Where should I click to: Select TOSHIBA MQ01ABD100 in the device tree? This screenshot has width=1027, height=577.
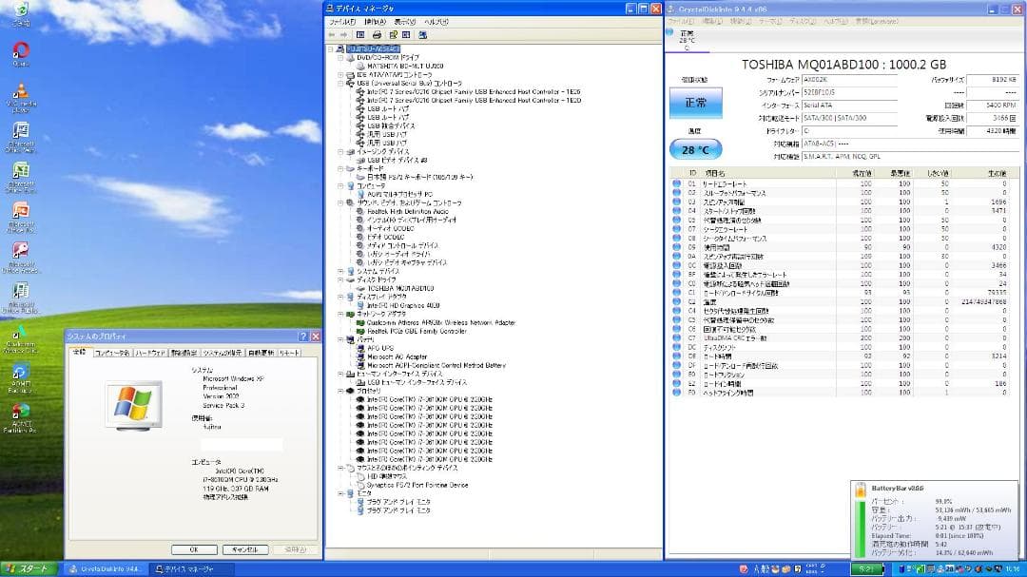[x=399, y=288]
